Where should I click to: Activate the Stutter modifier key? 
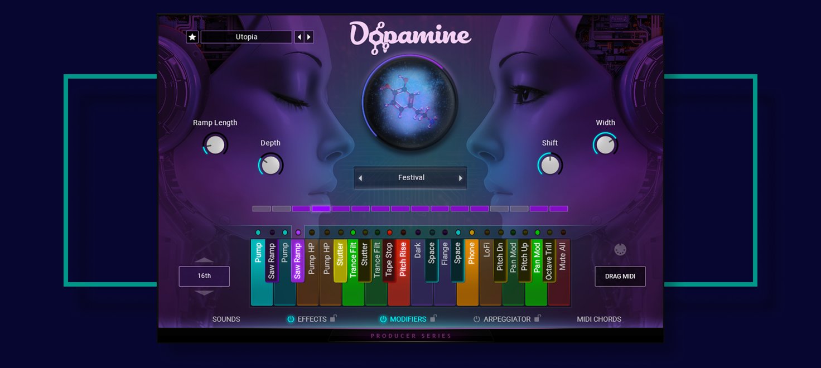340,262
